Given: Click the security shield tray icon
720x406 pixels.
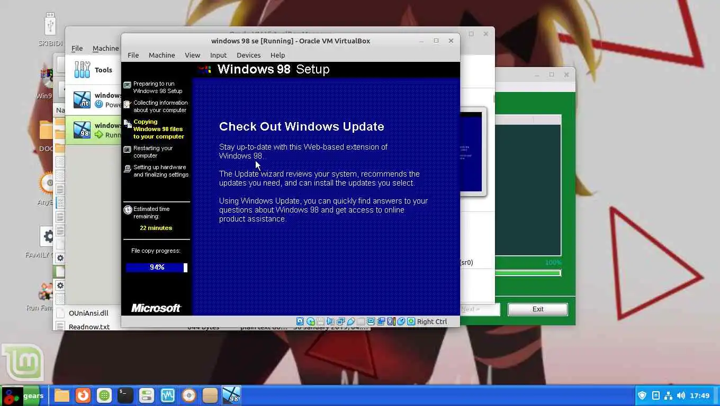Looking at the screenshot, I should click(x=642, y=395).
